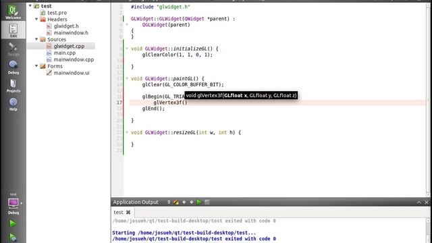
Task: Fold the paintGL function
Action: pos(127,78)
